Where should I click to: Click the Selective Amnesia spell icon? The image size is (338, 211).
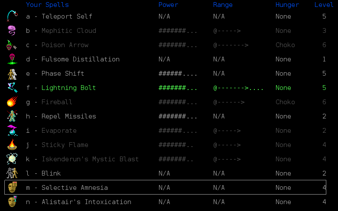pyautogui.click(x=12, y=188)
